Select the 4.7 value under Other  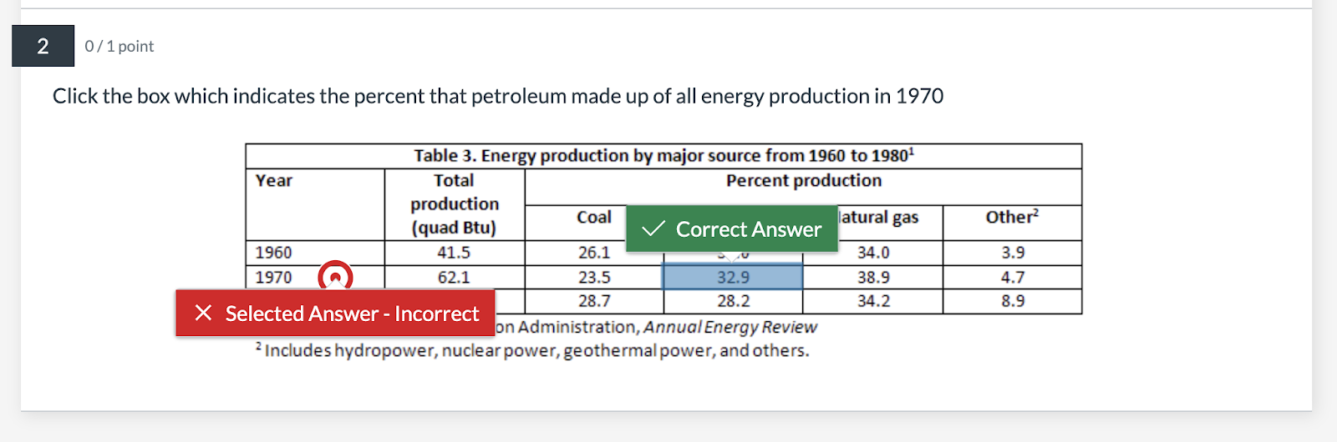[1013, 278]
